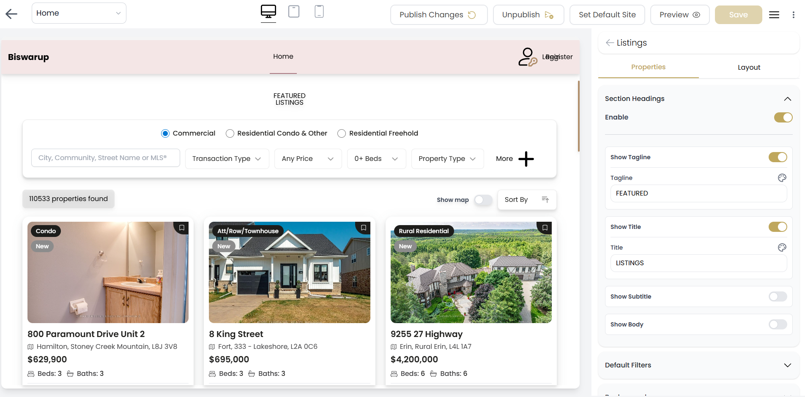Switch to mobile phone preview mode
Screen dimensions: 805x397
[x=319, y=12]
